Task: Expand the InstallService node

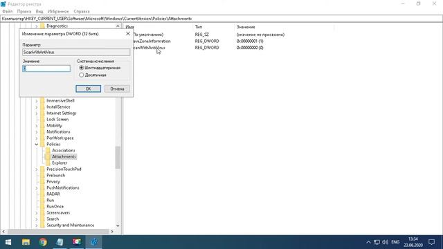Action: [37, 107]
